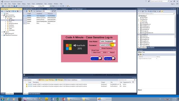Select frmLogin.vb in Solution Explorer
The width and height of the screenshot is (179, 101).
tap(145, 31)
